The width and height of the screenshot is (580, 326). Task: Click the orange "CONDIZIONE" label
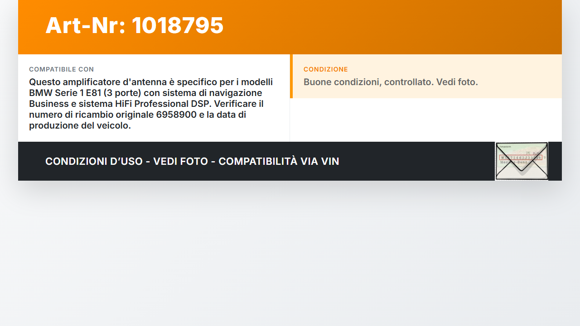coord(326,69)
